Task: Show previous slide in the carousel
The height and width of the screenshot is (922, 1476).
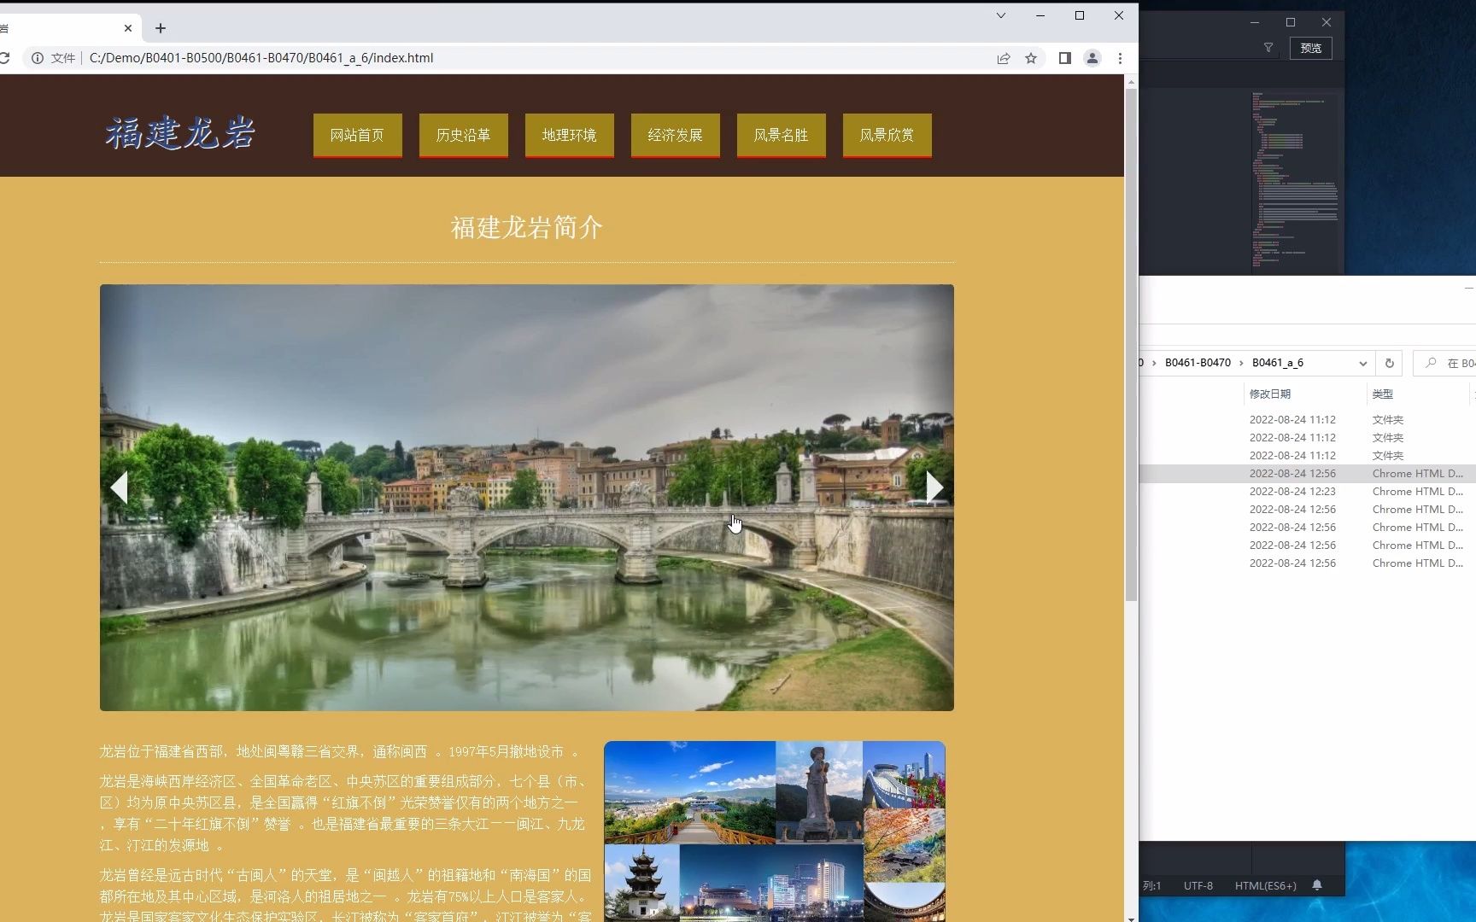Action: [120, 487]
